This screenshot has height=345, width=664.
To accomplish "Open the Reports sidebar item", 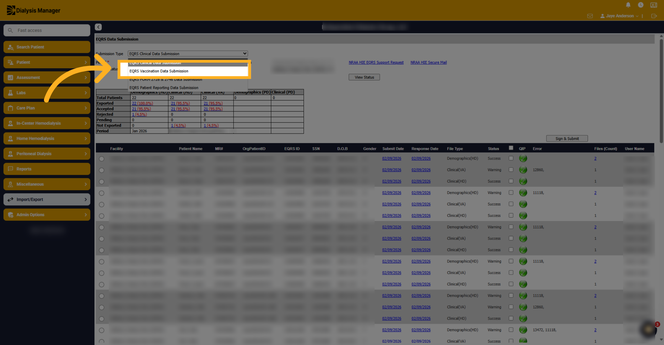I will [x=47, y=169].
